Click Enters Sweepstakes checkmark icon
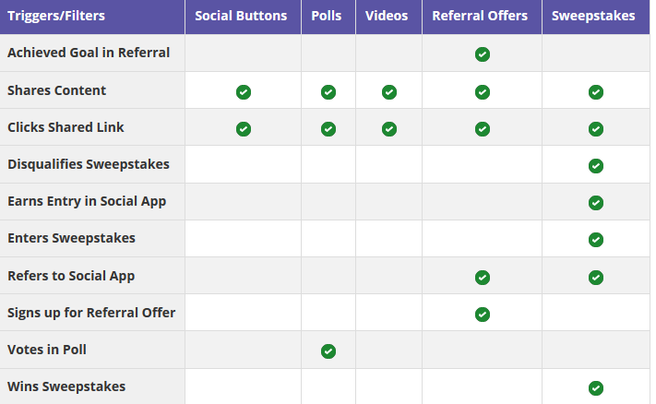Screen dimensions: 656x404 [595, 240]
